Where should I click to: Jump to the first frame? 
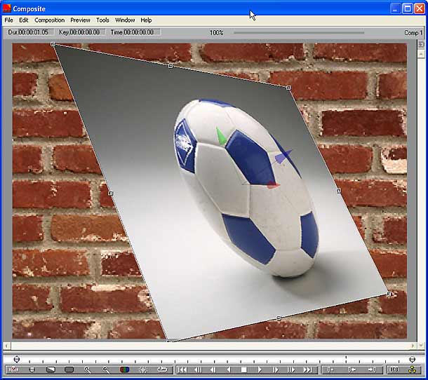pyautogui.click(x=182, y=369)
